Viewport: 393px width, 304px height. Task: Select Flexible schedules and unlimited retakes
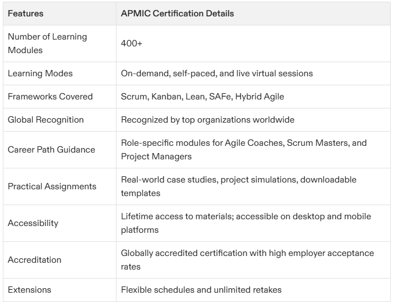pos(201,290)
